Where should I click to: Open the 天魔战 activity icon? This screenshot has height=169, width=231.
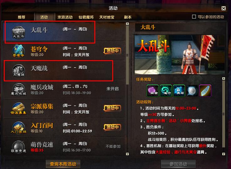18,70
